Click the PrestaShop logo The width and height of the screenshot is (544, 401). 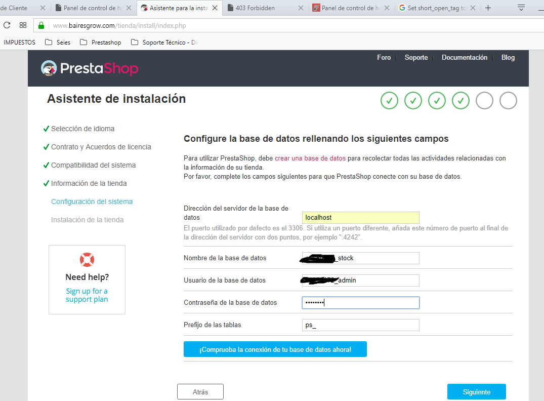pos(90,68)
